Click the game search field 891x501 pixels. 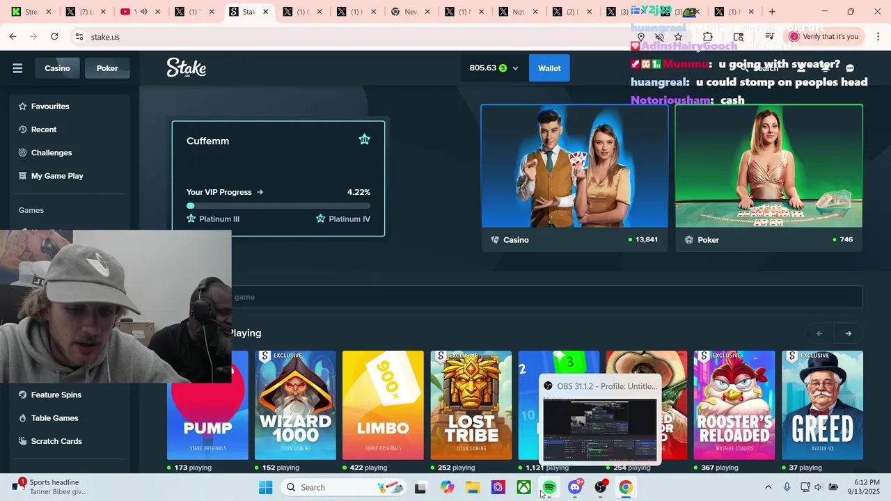(x=515, y=297)
